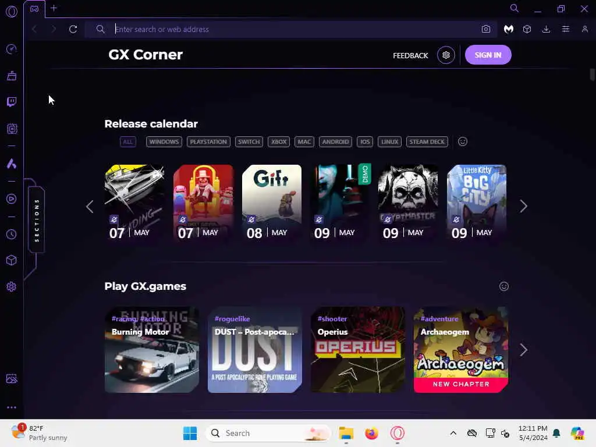Open the Burning Motor game tile
This screenshot has height=447, width=596.
tap(152, 350)
